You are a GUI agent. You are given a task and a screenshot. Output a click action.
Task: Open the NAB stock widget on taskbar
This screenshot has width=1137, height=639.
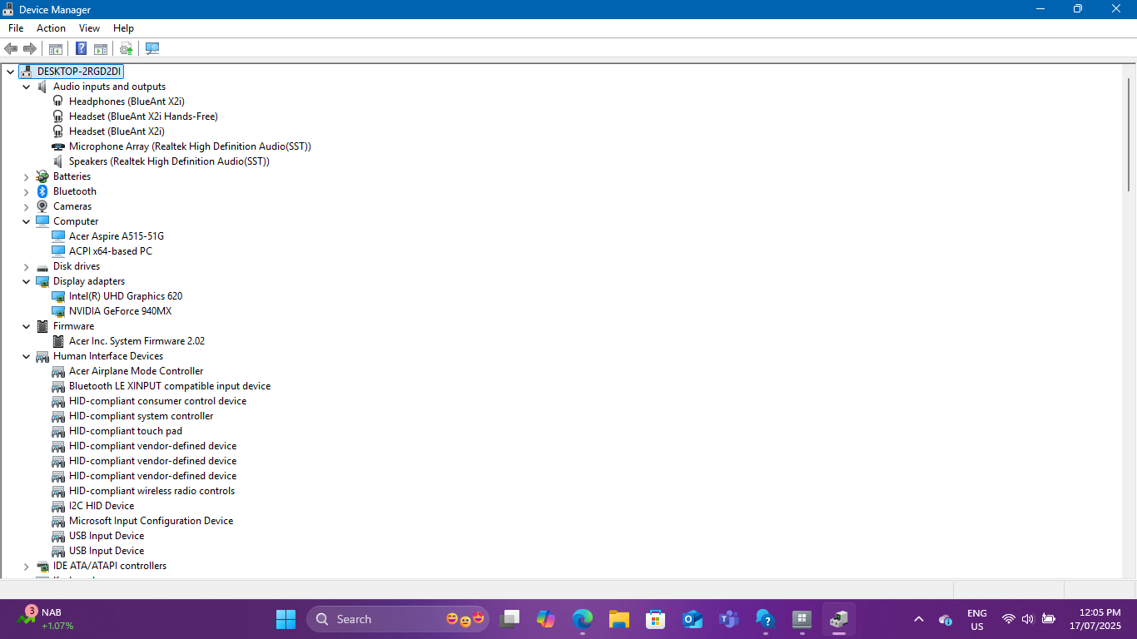(46, 619)
